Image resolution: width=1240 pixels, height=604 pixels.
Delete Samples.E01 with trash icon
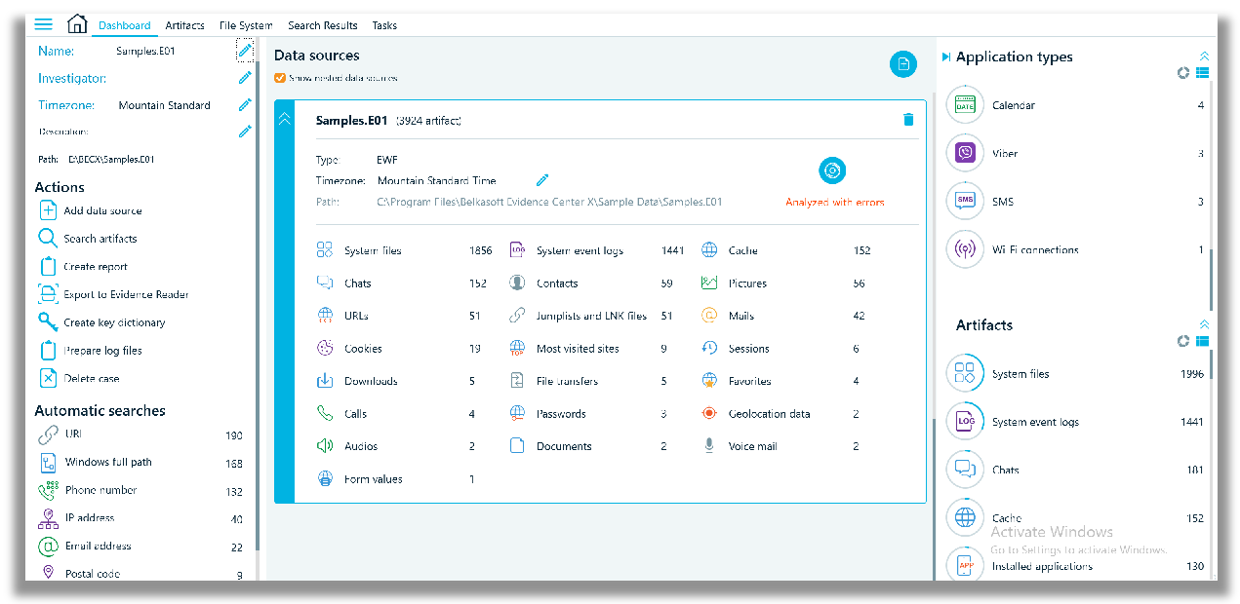point(908,120)
